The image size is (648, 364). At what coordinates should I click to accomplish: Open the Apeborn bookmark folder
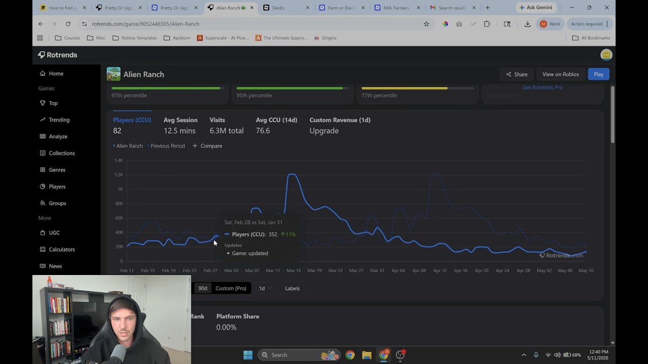178,38
